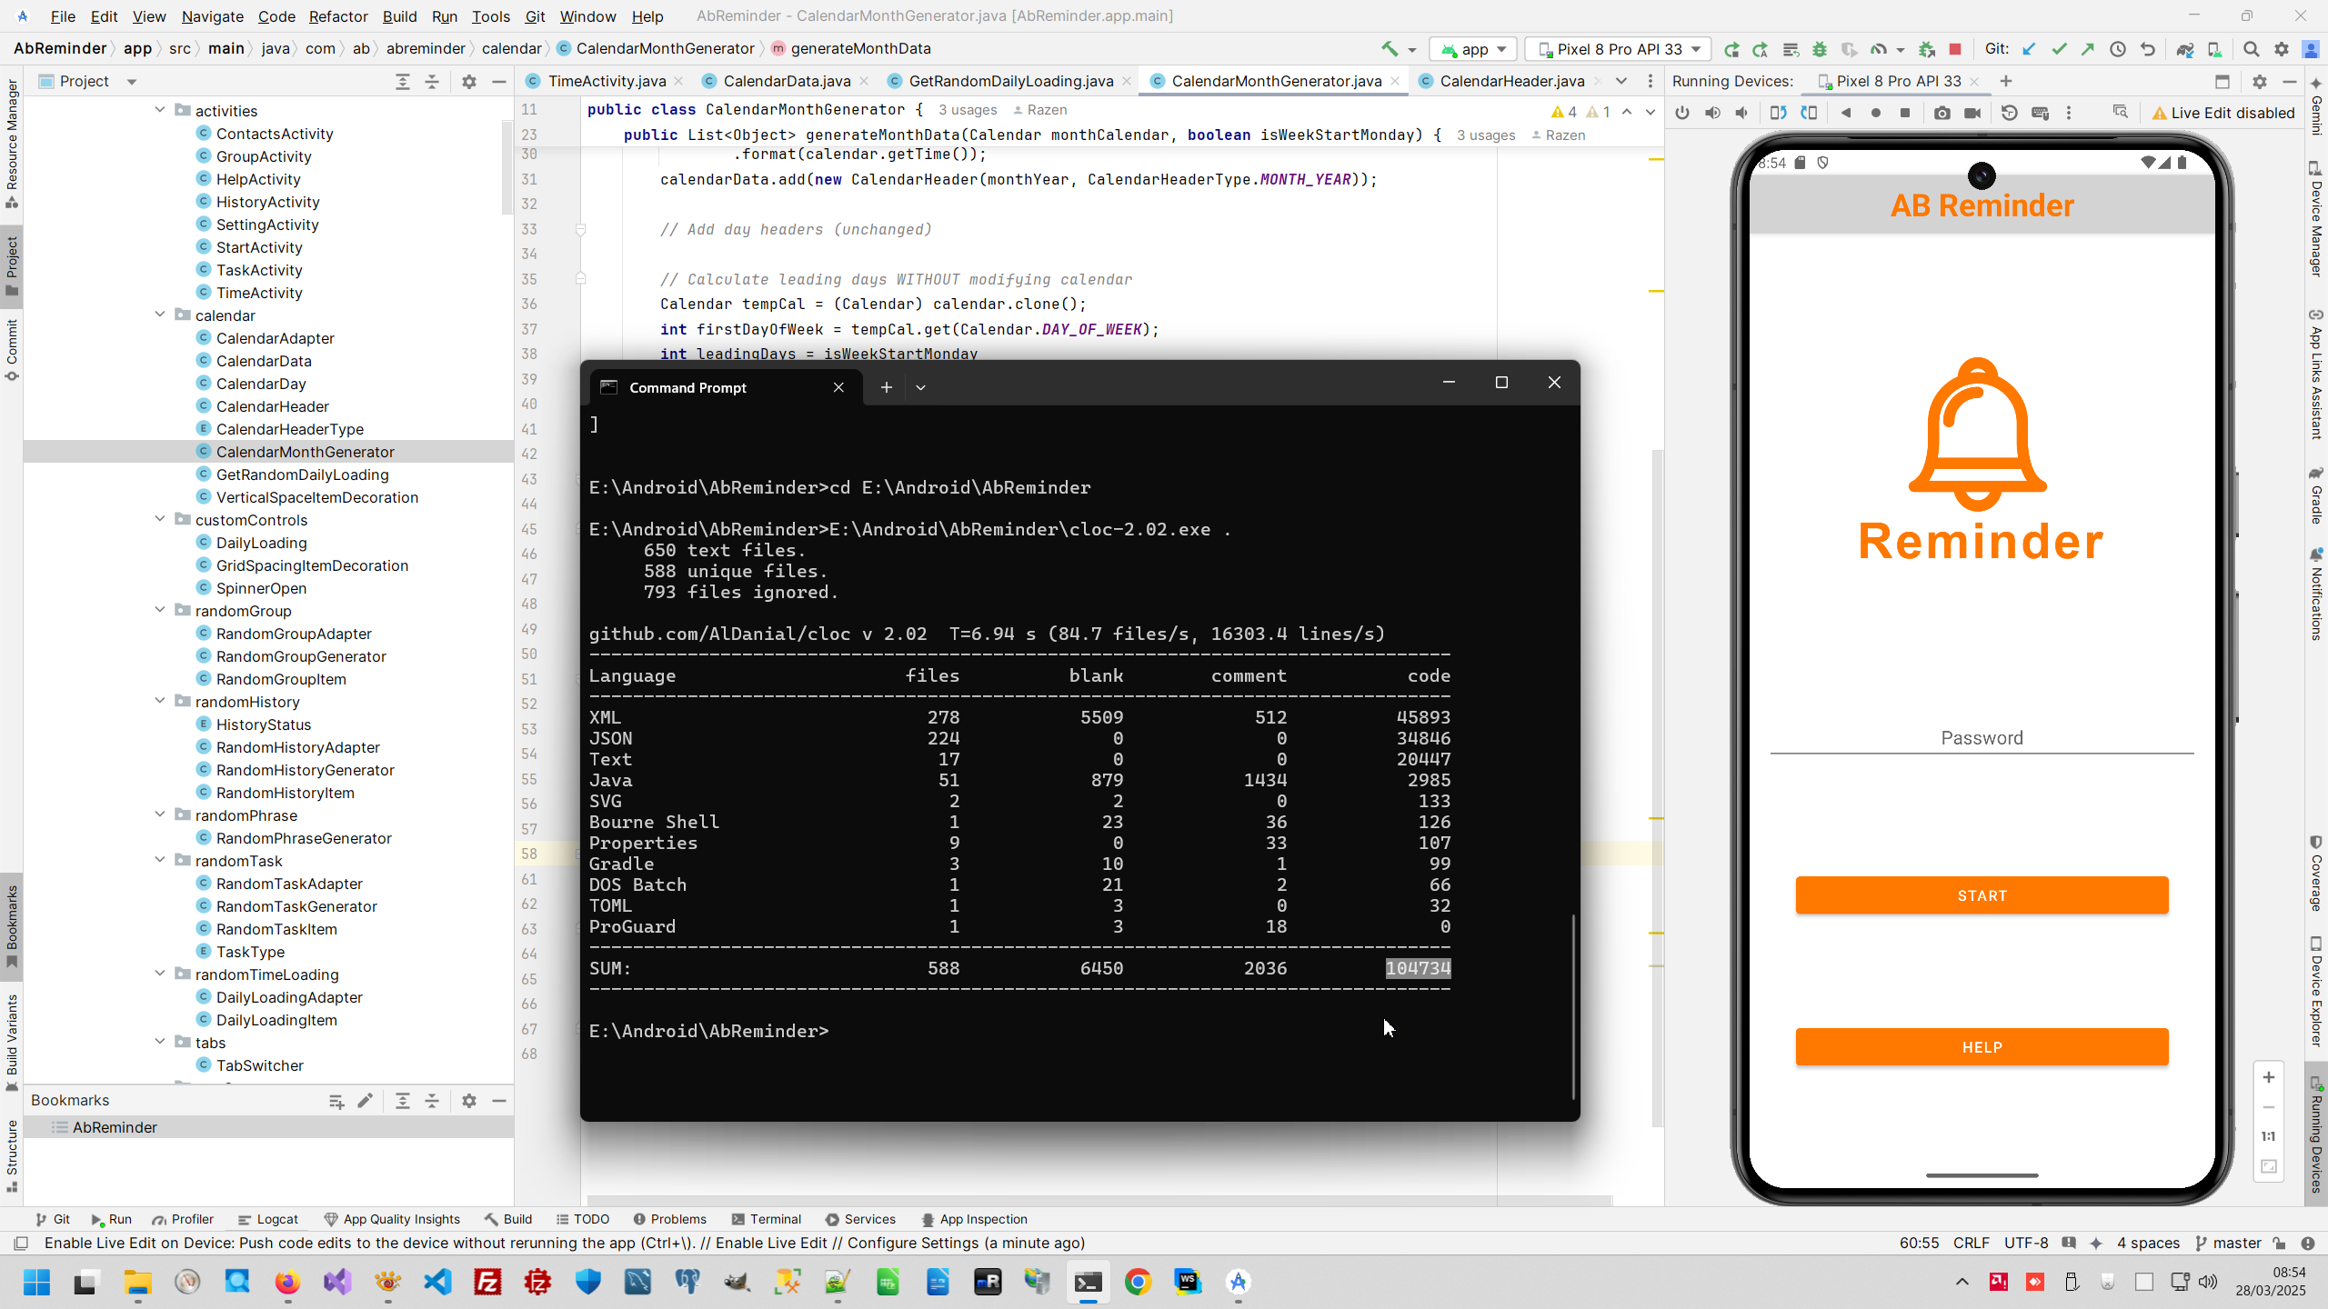Viewport: 2328px width, 1309px height.
Task: Click the Debug app bug icon
Action: click(x=1820, y=49)
